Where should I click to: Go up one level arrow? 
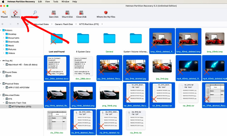tap(18, 24)
